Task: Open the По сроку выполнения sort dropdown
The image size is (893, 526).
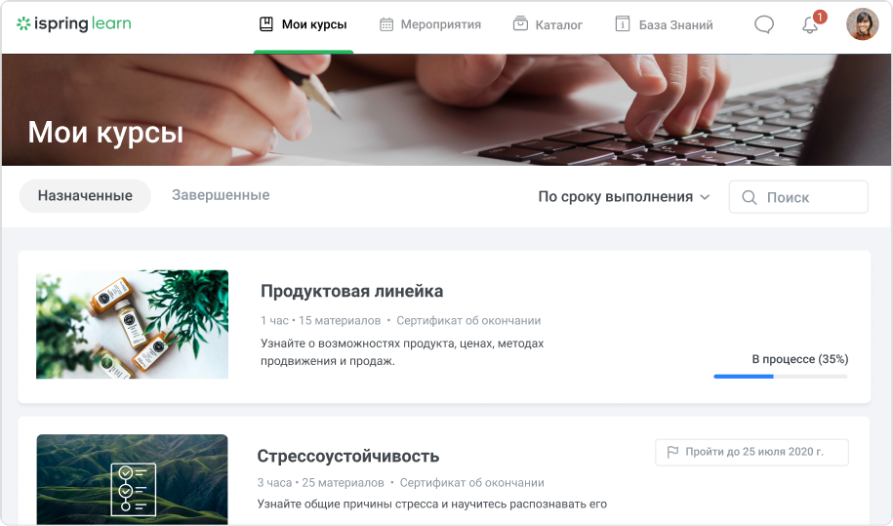Action: tap(625, 197)
